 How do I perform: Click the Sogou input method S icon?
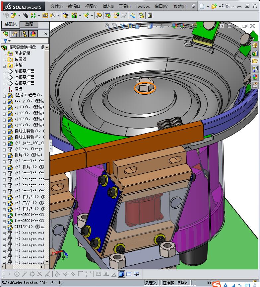[217, 285]
